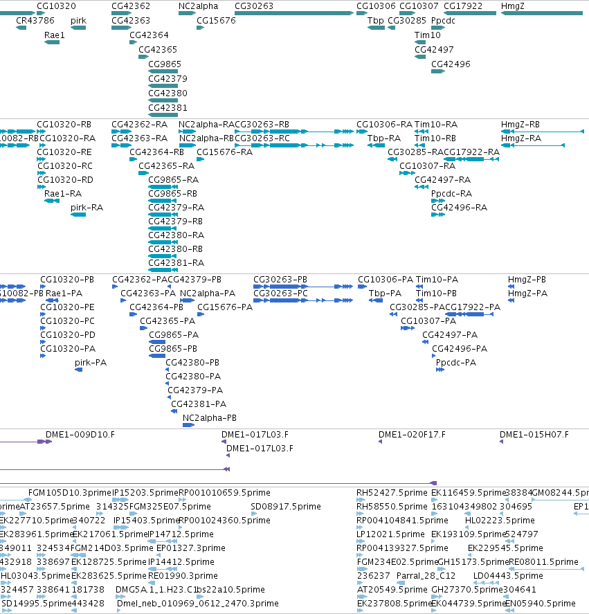589x614 pixels.
Task: Click the CR43786 gene label
Action: pos(35,20)
